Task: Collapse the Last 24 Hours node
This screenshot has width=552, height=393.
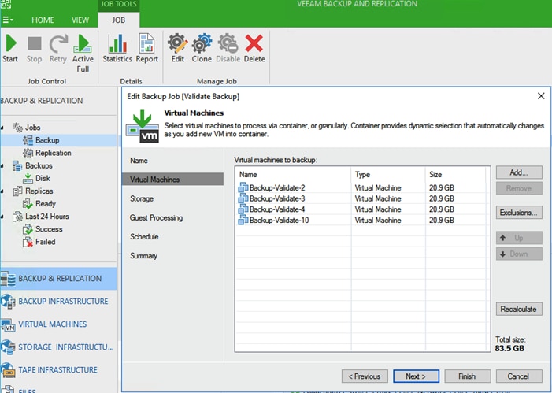Action: point(2,217)
